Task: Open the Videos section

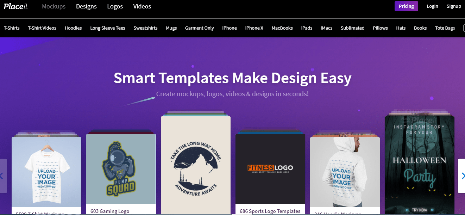Action: (142, 6)
